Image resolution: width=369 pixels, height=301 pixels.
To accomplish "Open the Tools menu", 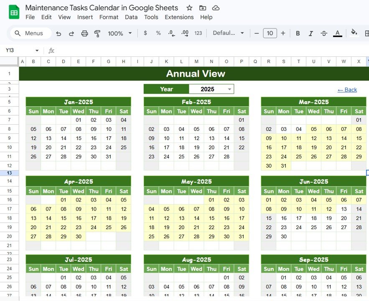I will [x=151, y=17].
